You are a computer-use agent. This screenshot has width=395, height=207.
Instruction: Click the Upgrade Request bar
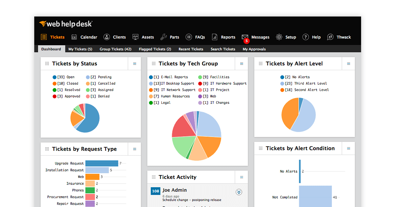[x=102, y=163]
